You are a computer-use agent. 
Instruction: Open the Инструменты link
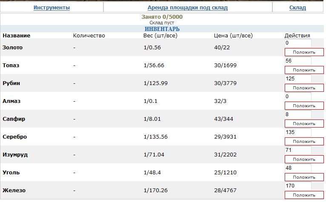51,8
